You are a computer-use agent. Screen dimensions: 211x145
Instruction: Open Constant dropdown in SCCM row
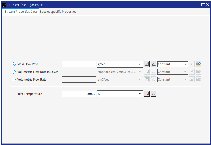[173, 72]
